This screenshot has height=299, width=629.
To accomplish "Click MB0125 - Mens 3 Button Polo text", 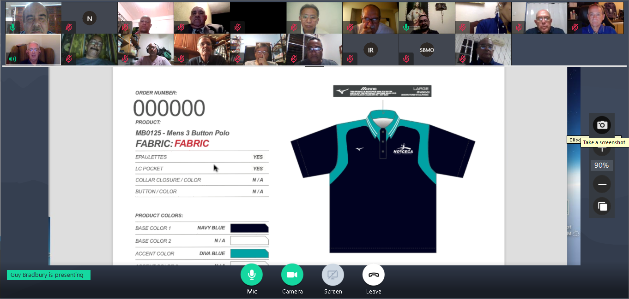I will tap(182, 133).
